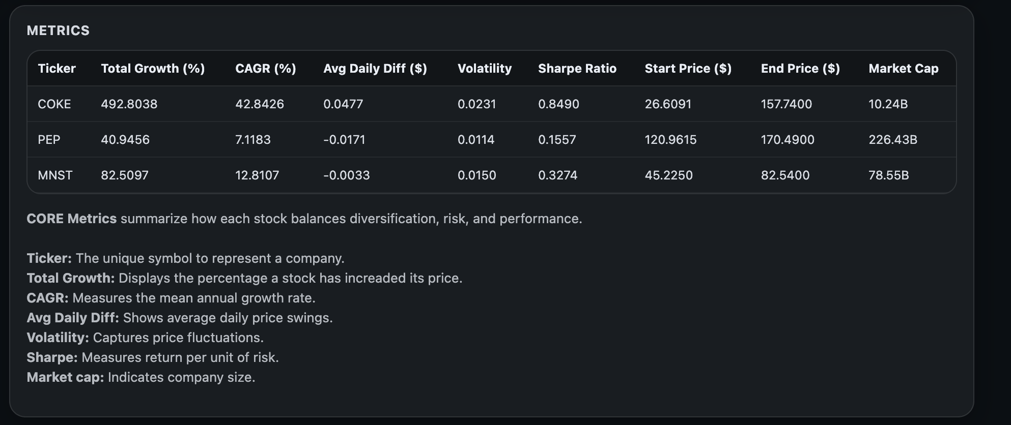This screenshot has width=1011, height=425.
Task: Click the Sharpe definition label
Action: tap(52, 358)
